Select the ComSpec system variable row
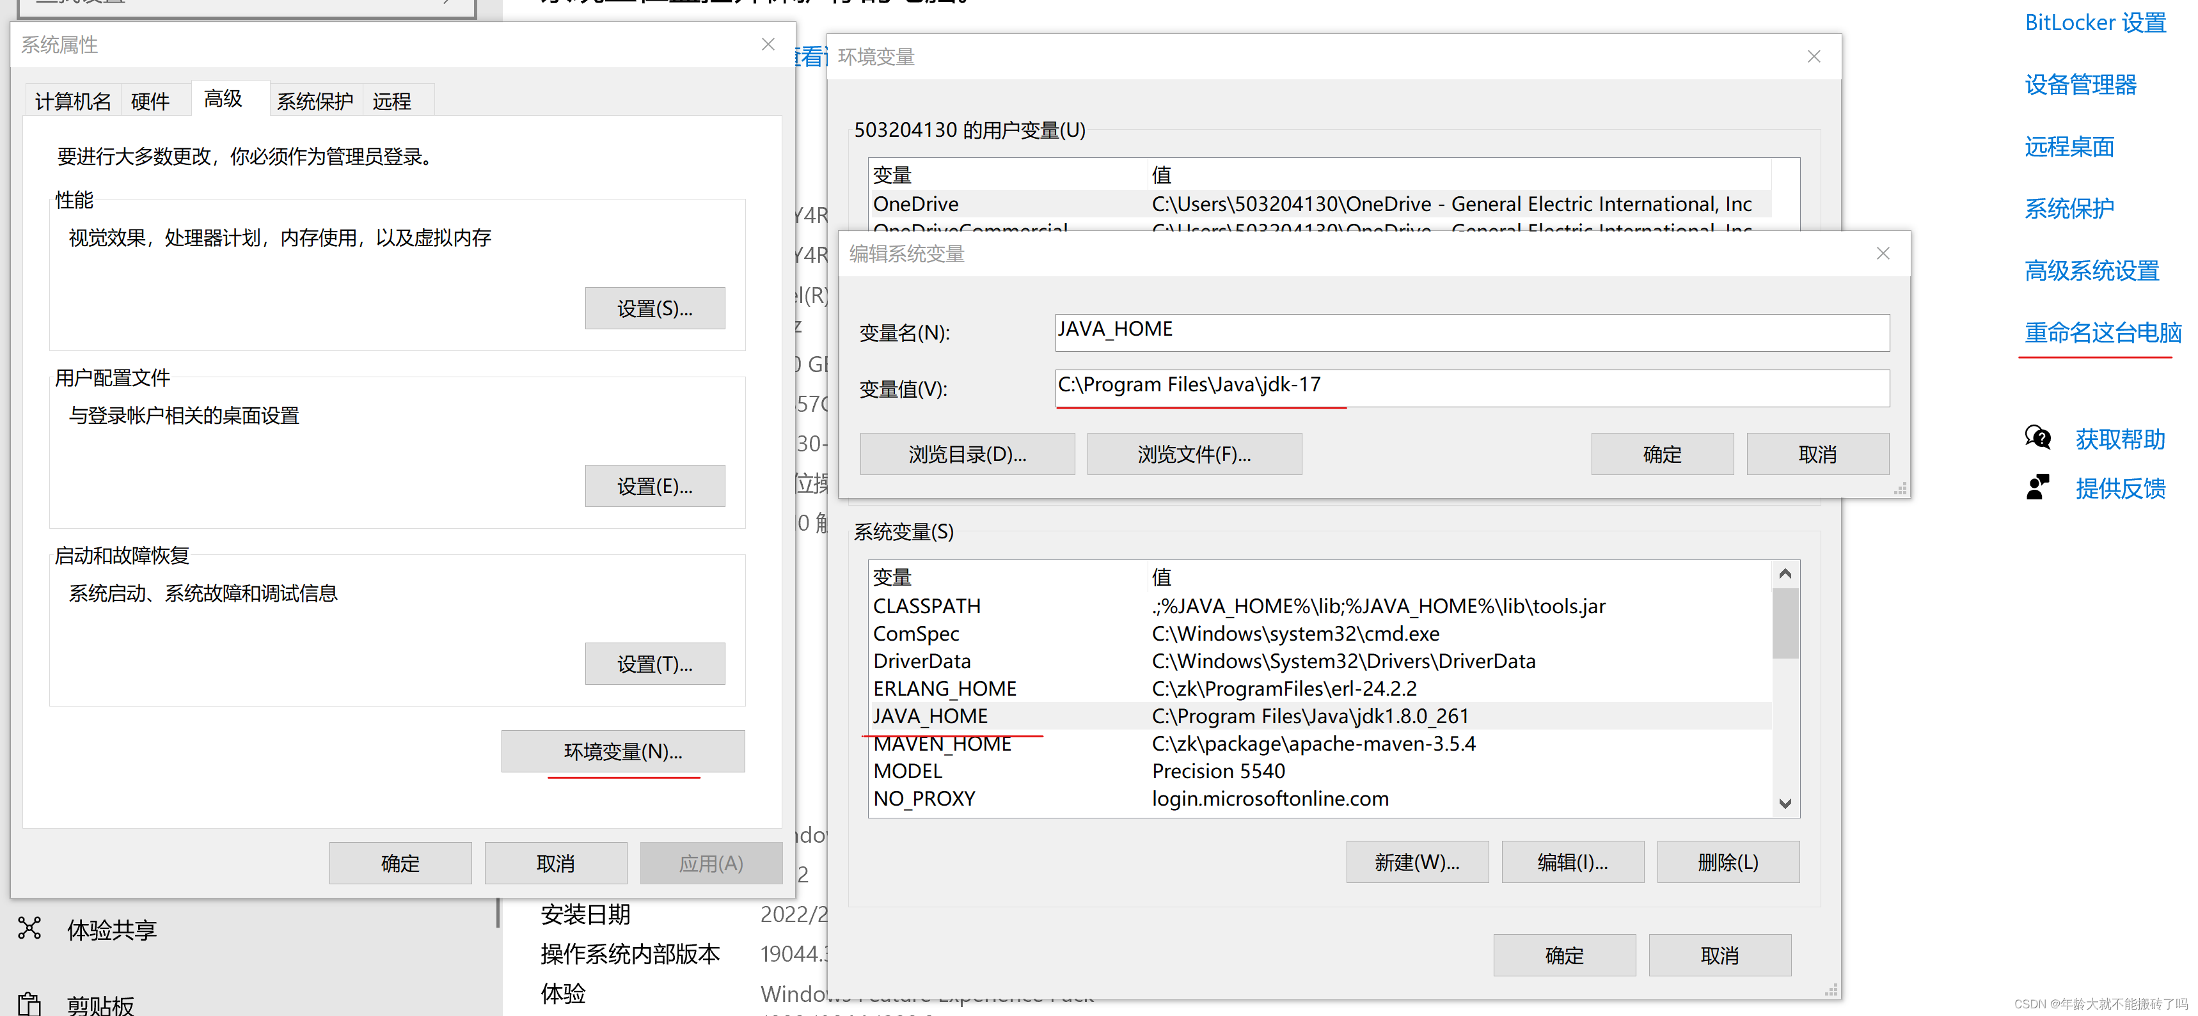The width and height of the screenshot is (2198, 1016). (x=1320, y=633)
